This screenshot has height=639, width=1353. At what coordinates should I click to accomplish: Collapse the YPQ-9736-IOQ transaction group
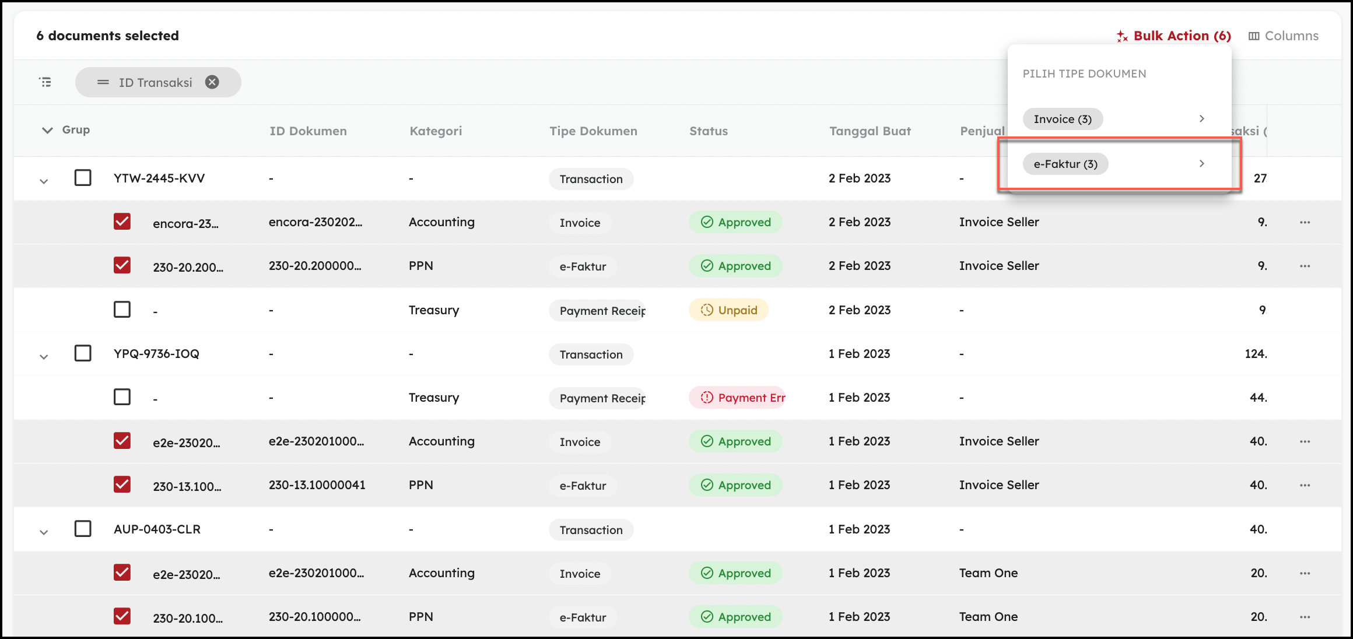point(44,356)
